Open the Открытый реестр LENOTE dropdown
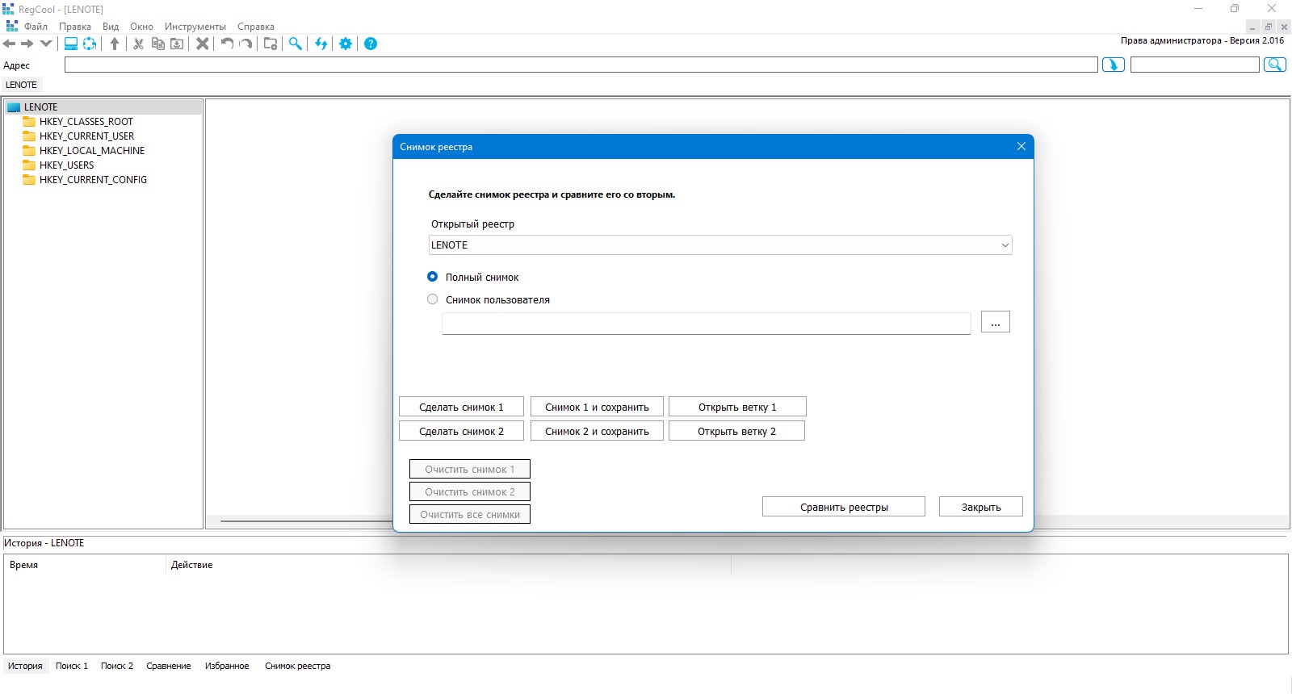The image size is (1292, 694). point(720,245)
